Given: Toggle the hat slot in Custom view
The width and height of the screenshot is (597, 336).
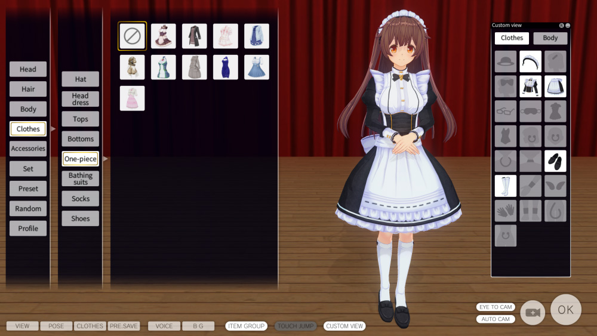Looking at the screenshot, I should tap(506, 61).
